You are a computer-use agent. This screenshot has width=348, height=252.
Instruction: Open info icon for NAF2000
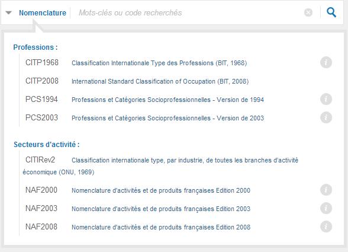click(x=326, y=190)
